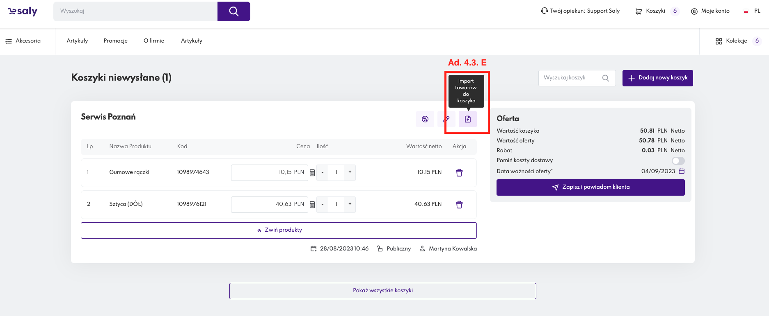
Task: Open the Promocje menu item
Action: (115, 41)
